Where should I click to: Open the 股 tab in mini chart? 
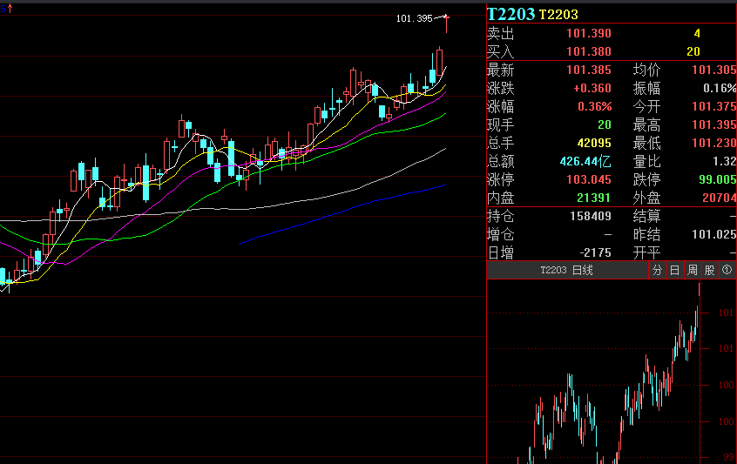[x=708, y=271]
